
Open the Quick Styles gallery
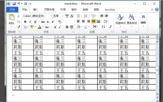click(x=120, y=20)
